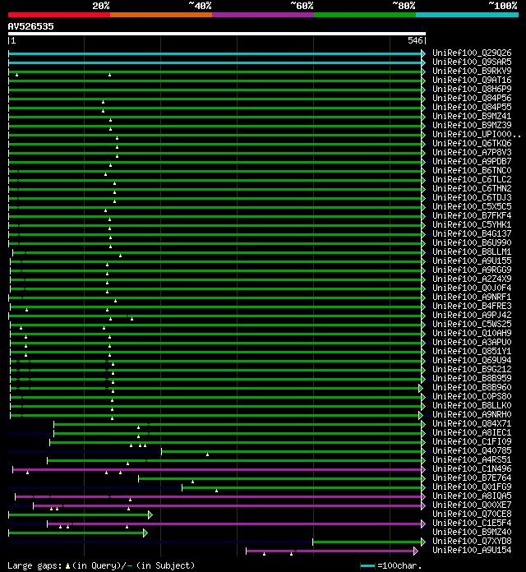Image resolution: width=526 pixels, height=572 pixels.
Task: Click the UniRef100_A4RS51 label
Action: pos(472,459)
